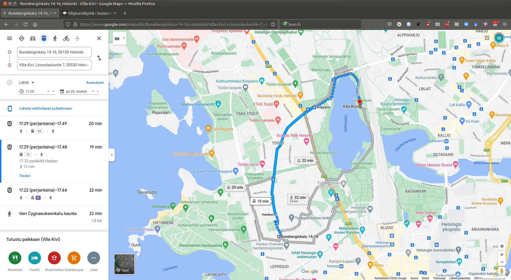Edit the Runeberginkatu 14-16 starting point field

(54, 52)
